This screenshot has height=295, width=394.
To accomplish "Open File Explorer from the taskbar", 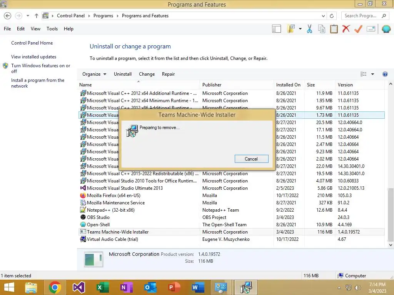I will point(31,287).
